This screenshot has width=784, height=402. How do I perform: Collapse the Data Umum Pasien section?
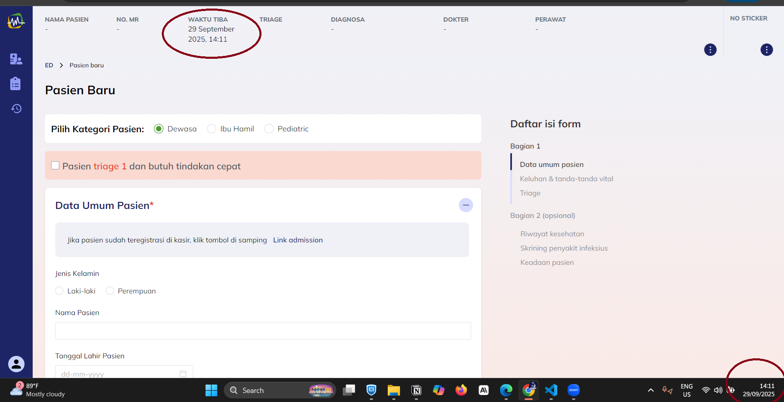coord(466,205)
